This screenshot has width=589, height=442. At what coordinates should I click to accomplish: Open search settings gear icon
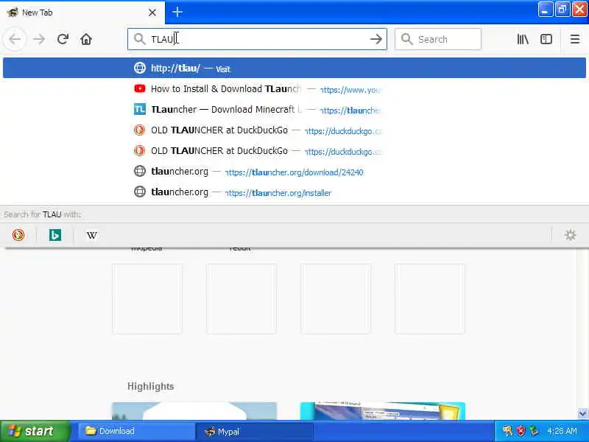click(570, 235)
